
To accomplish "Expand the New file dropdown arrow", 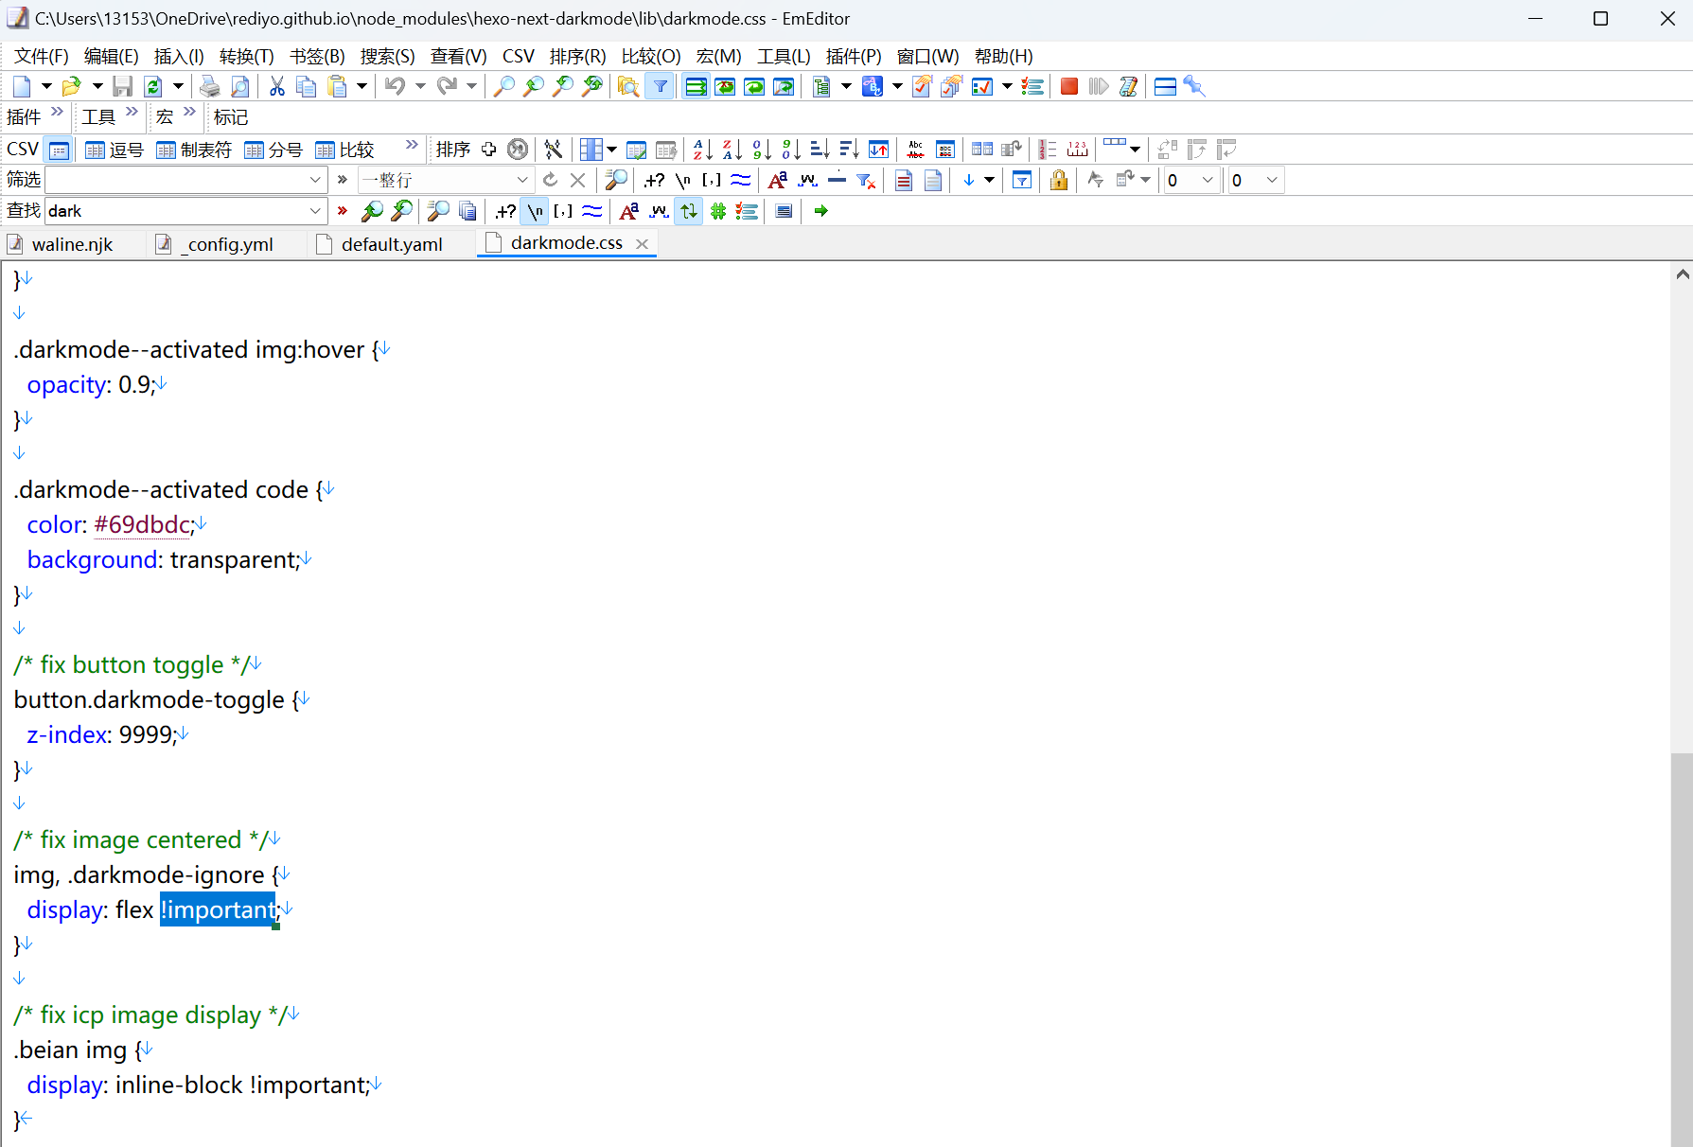I will click(x=46, y=87).
